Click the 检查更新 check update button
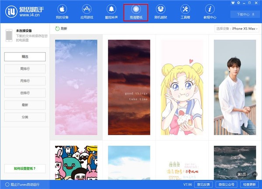The image size is (262, 189). [x=250, y=185]
